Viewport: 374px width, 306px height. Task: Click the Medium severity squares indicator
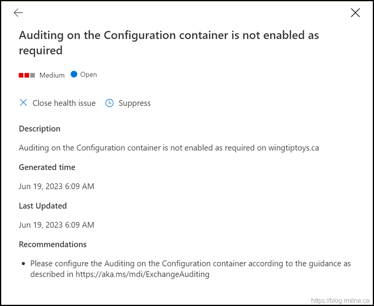[27, 75]
